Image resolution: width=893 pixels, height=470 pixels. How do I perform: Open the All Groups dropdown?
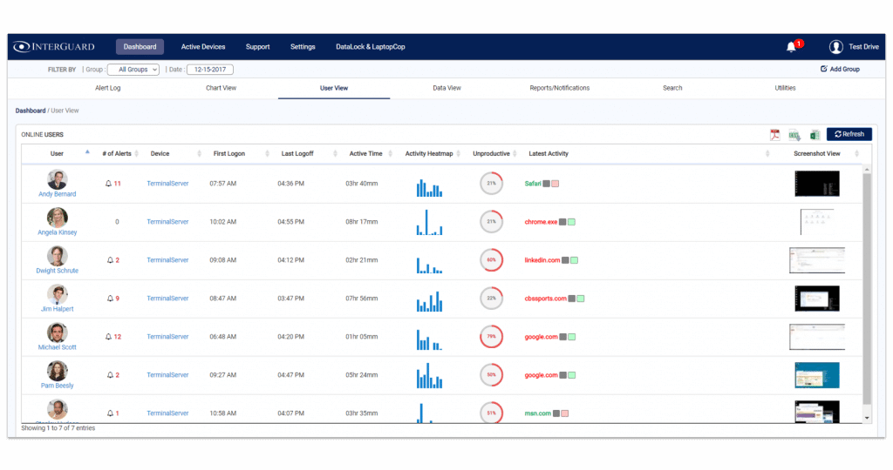click(133, 70)
